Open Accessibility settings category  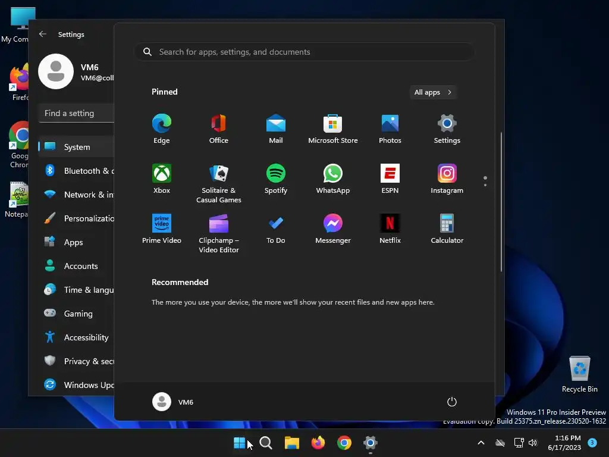(x=76, y=337)
